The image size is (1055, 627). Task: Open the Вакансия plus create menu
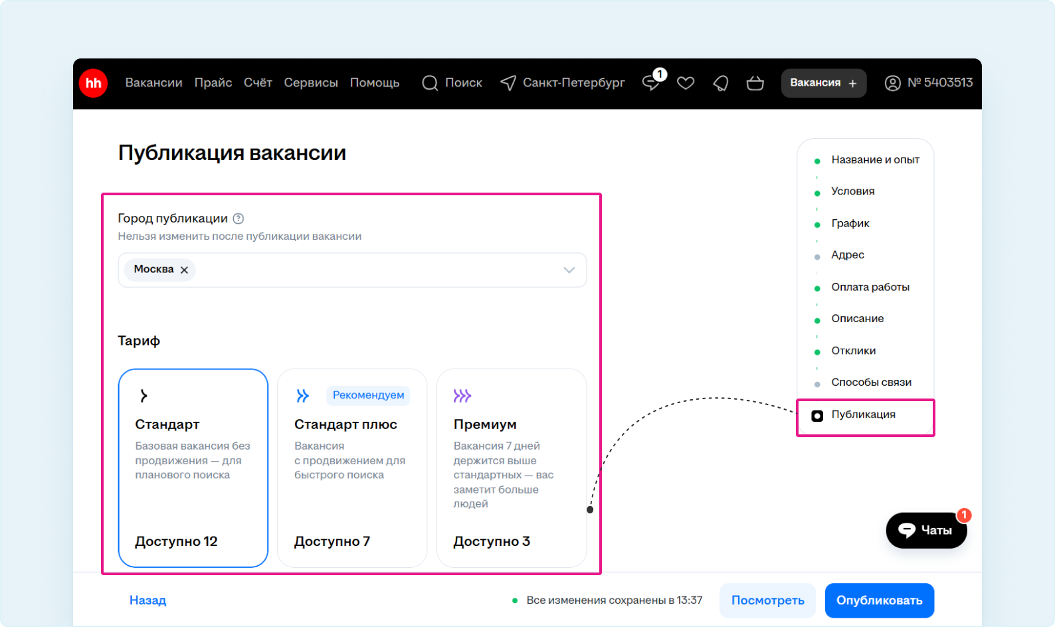pyautogui.click(x=823, y=83)
